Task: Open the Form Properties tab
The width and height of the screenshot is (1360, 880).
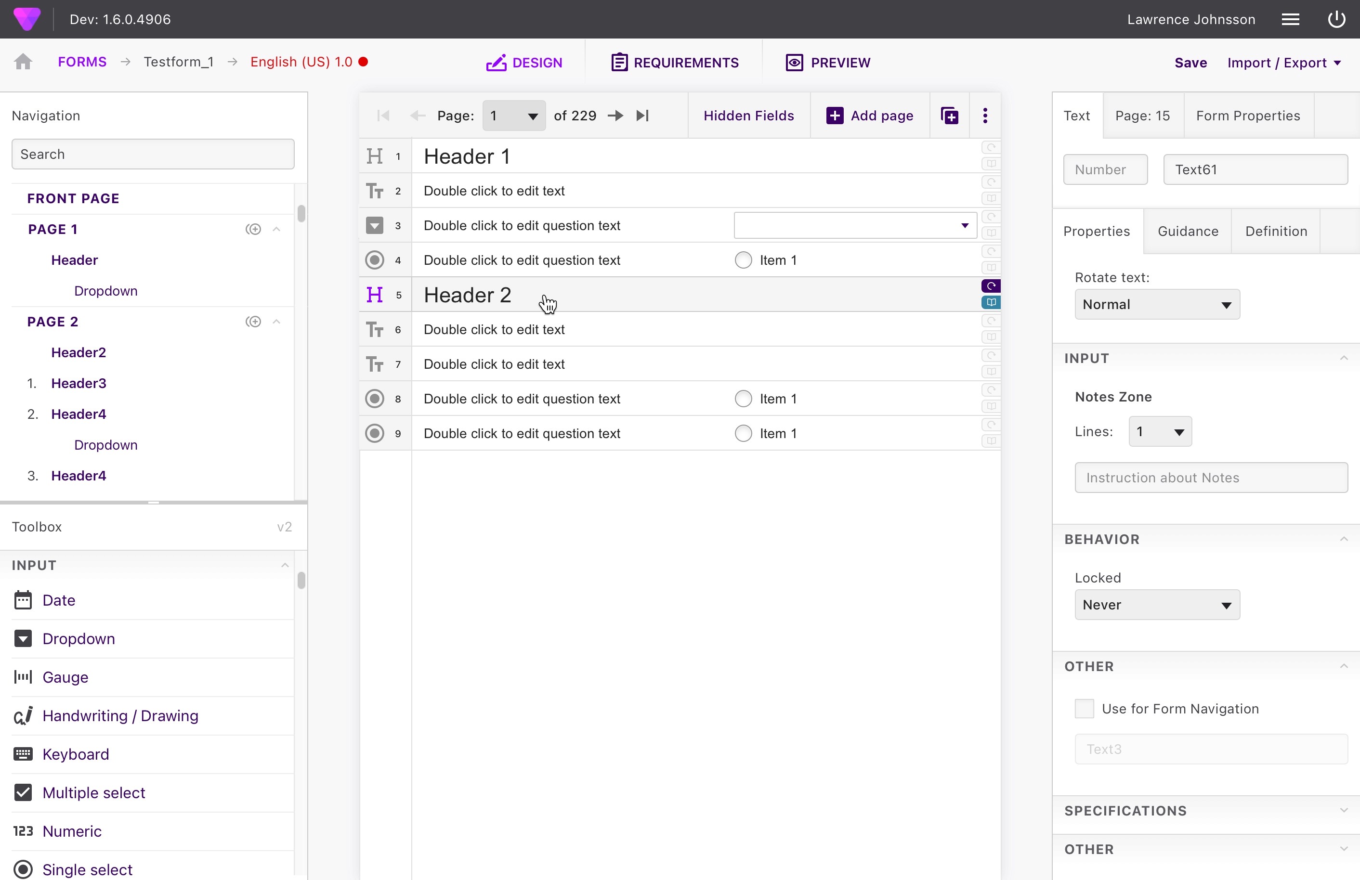Action: click(1248, 116)
